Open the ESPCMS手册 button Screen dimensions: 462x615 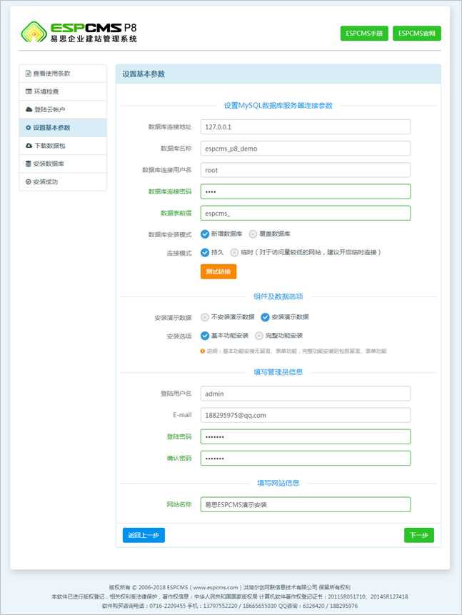click(364, 34)
